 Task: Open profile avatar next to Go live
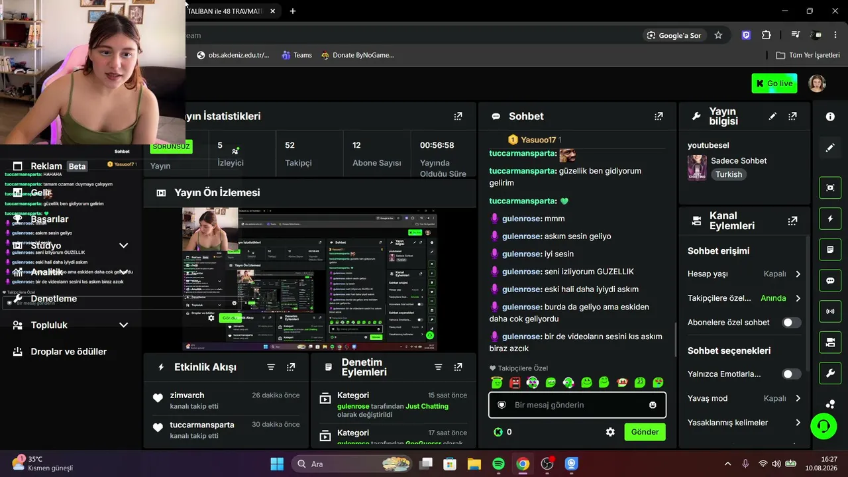pos(817,83)
